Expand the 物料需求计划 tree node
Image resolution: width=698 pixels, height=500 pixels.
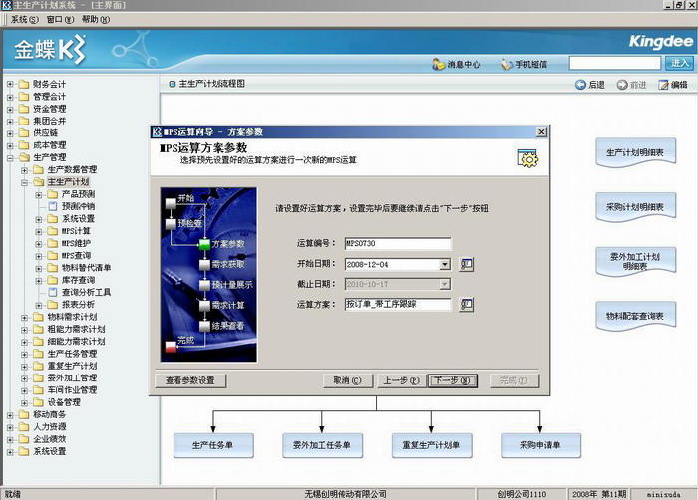click(x=25, y=317)
